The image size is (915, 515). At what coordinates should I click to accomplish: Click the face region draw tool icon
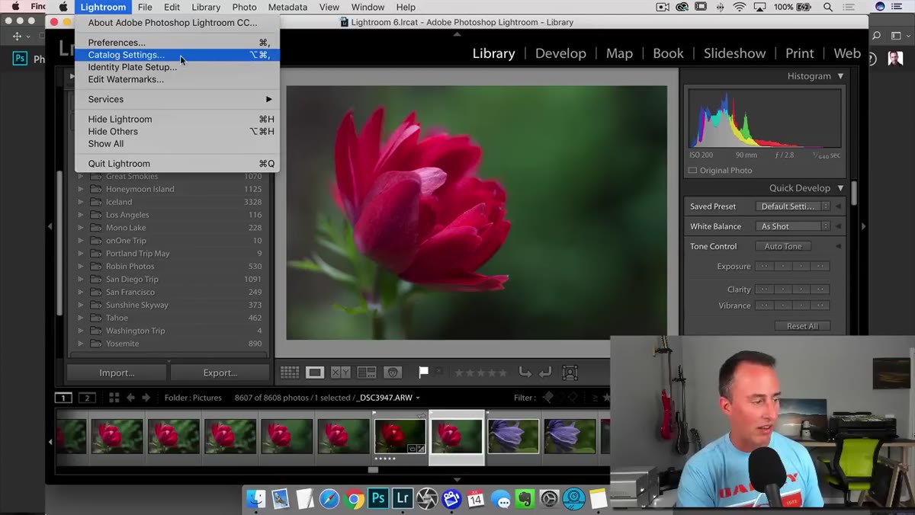pyautogui.click(x=570, y=373)
